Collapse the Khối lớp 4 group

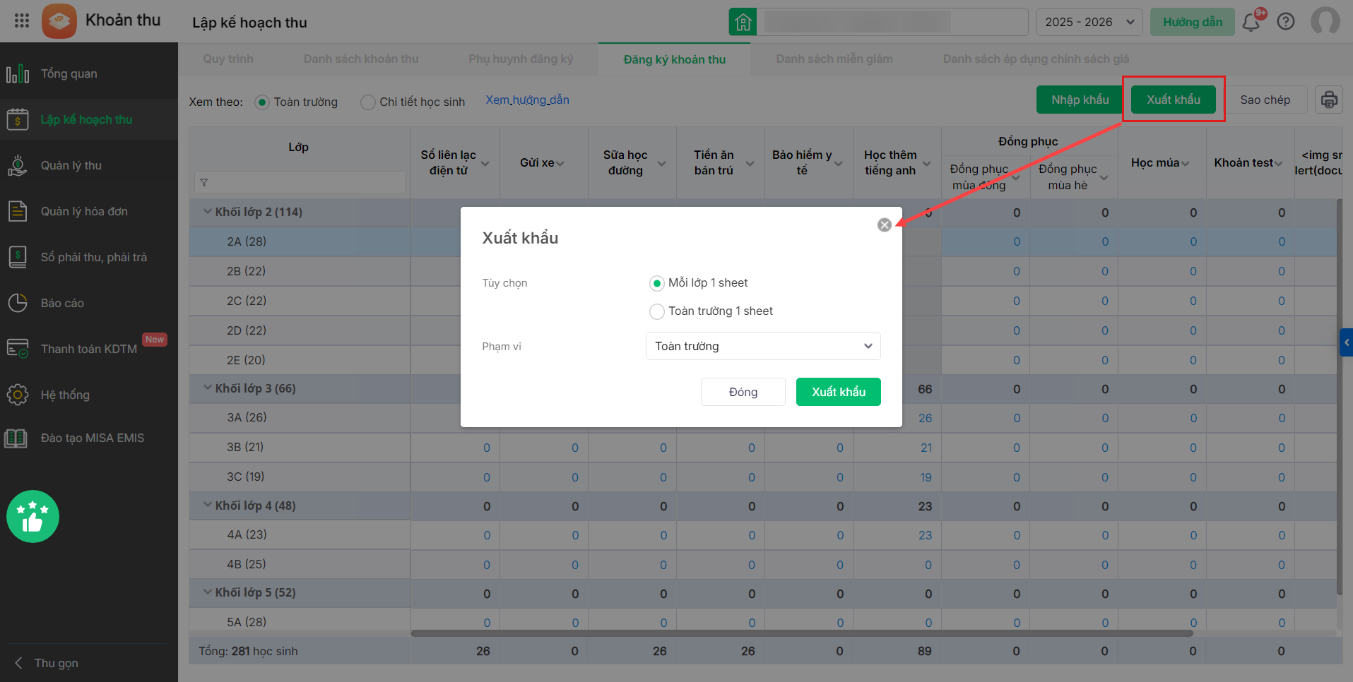click(208, 505)
